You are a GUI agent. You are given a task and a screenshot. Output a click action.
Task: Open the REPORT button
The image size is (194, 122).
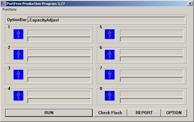point(144,113)
